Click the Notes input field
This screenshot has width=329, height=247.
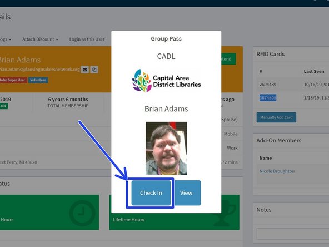[x=293, y=234]
